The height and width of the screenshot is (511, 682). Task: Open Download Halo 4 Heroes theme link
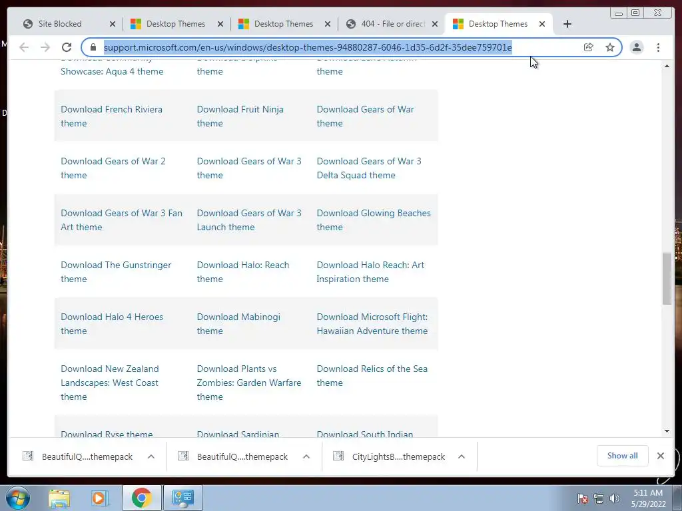coord(112,324)
